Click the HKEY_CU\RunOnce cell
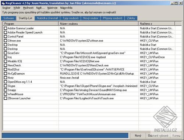184x140 pixels. [x=152, y=57]
